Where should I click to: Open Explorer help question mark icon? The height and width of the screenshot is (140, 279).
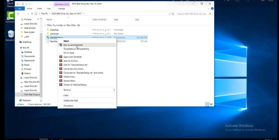(x=212, y=8)
